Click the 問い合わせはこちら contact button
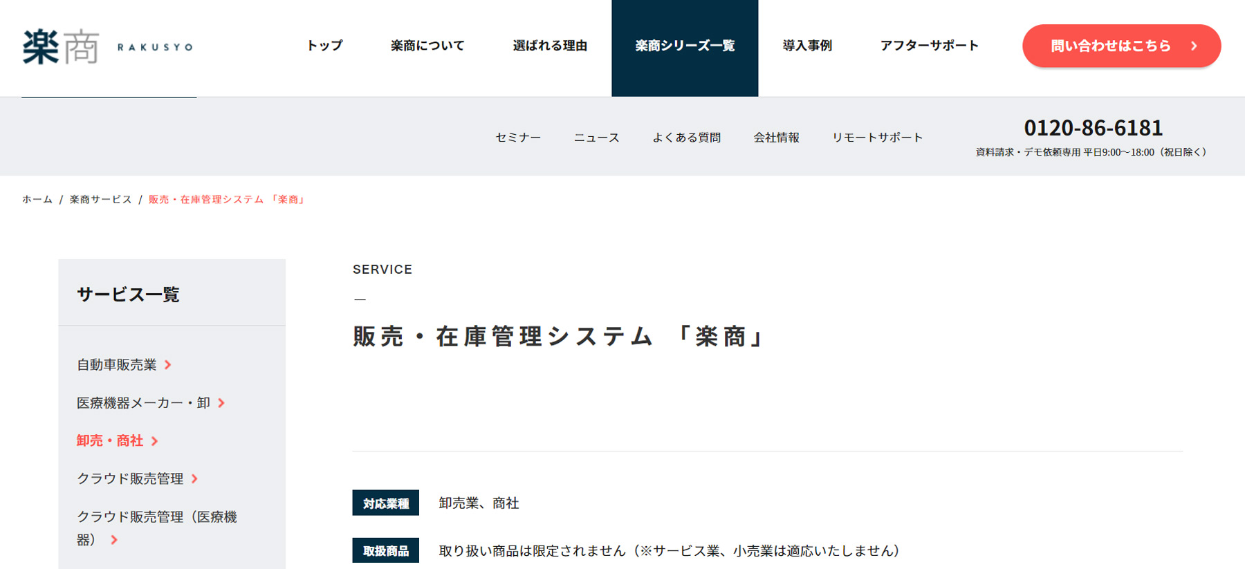 coord(1121,46)
